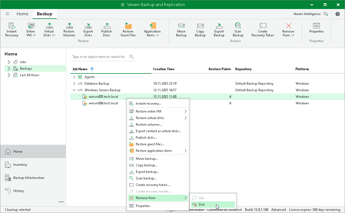The height and width of the screenshot is (213, 345).
Task: Select winsrv006.tech.local backup row
Action: (x=207, y=103)
